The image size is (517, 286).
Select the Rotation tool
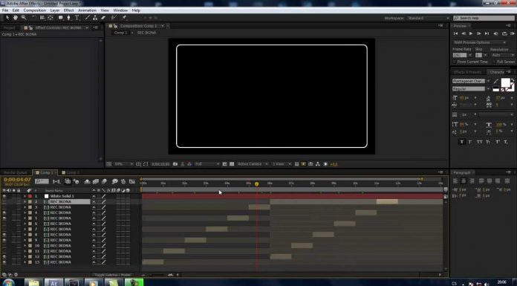click(34, 18)
